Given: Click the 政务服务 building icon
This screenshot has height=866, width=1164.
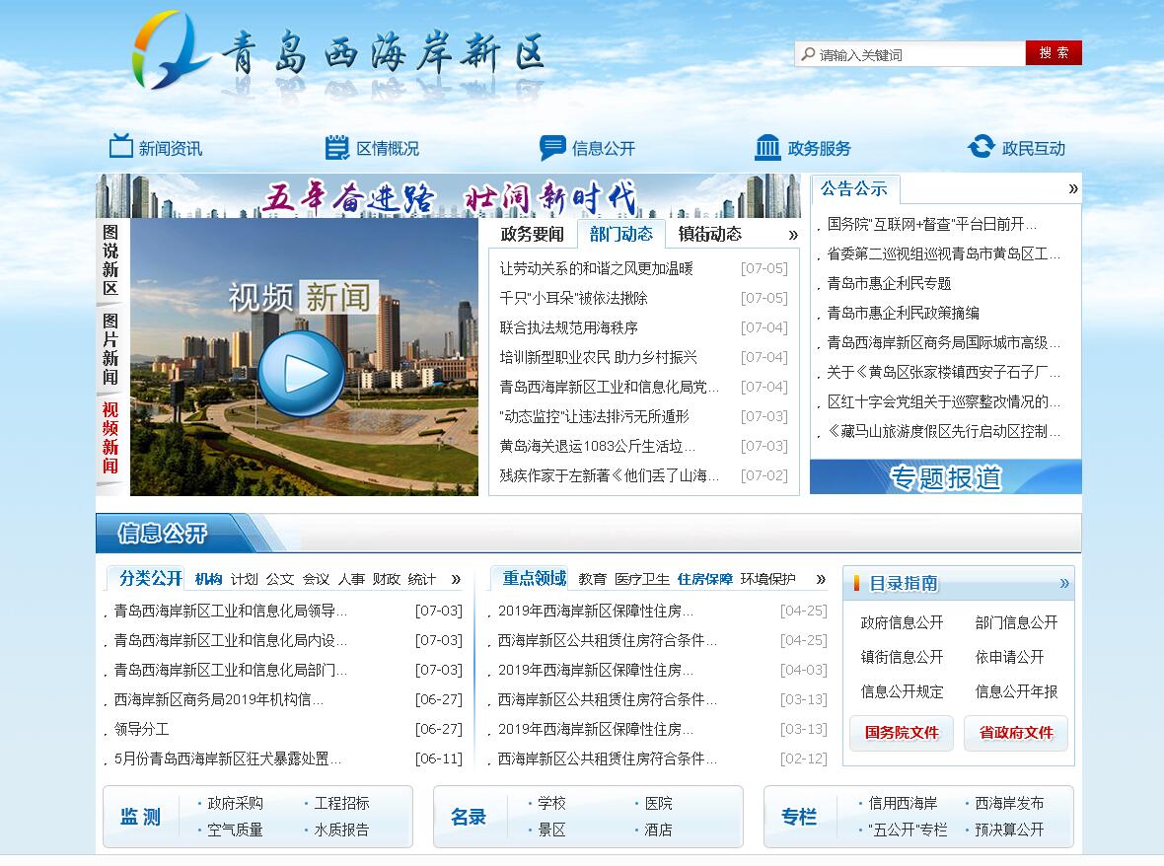Looking at the screenshot, I should tap(767, 148).
